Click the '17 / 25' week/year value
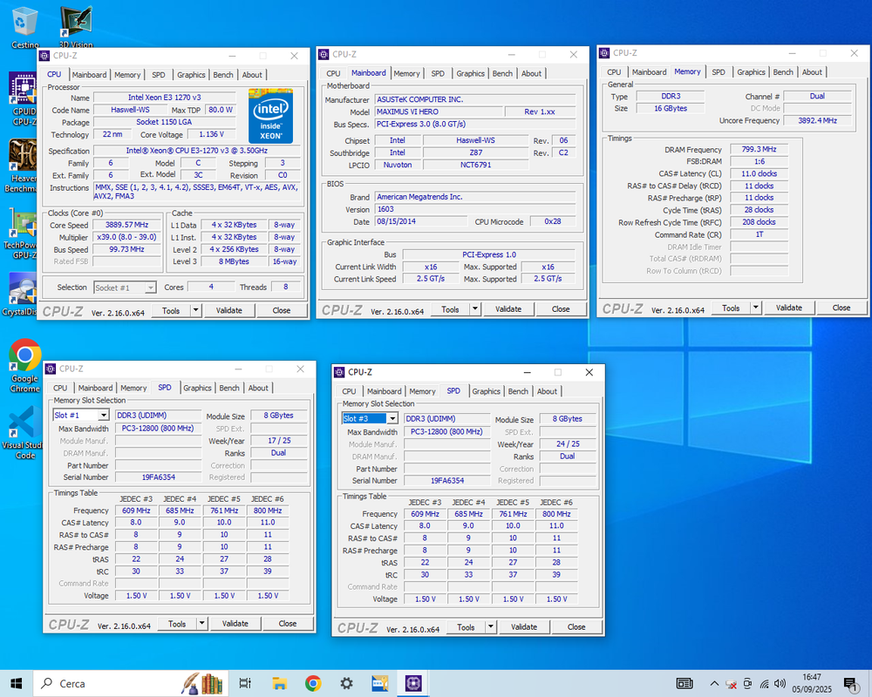Image resolution: width=872 pixels, height=697 pixels. (x=279, y=441)
